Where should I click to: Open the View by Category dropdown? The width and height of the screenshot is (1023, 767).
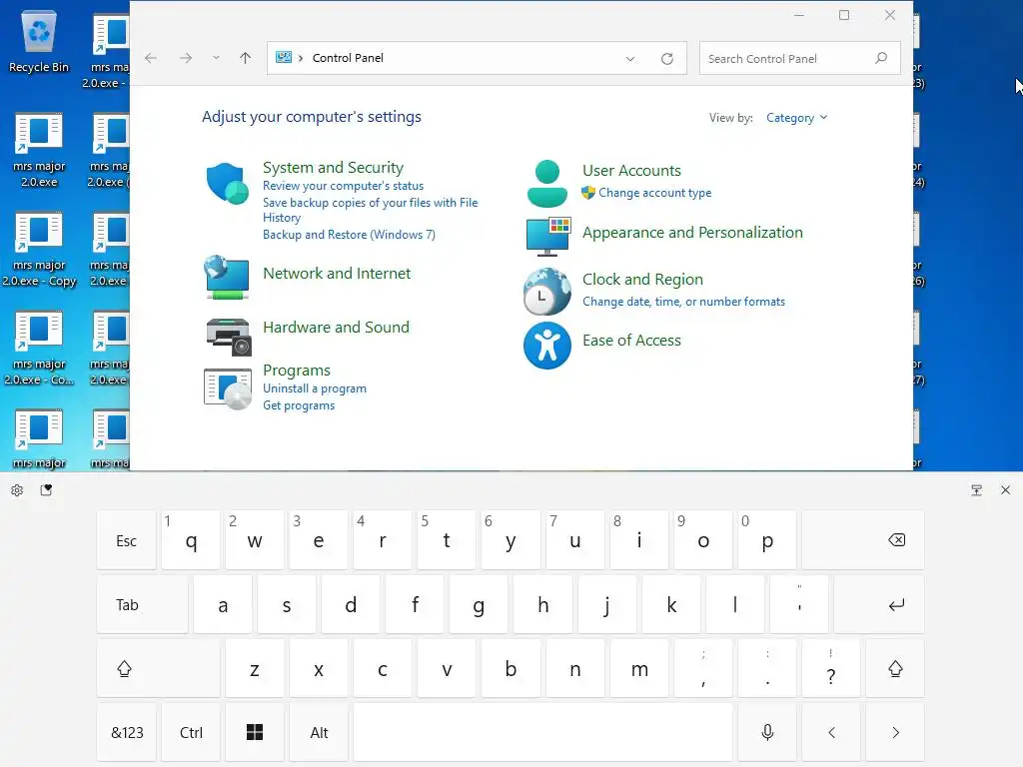click(x=796, y=118)
